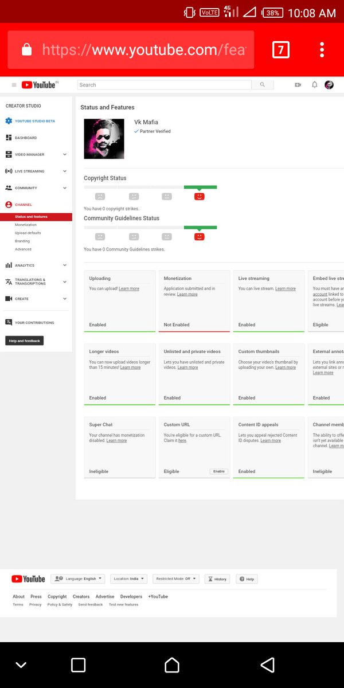The image size is (344, 688).
Task: Expand the Community section chevron
Action: (x=65, y=188)
